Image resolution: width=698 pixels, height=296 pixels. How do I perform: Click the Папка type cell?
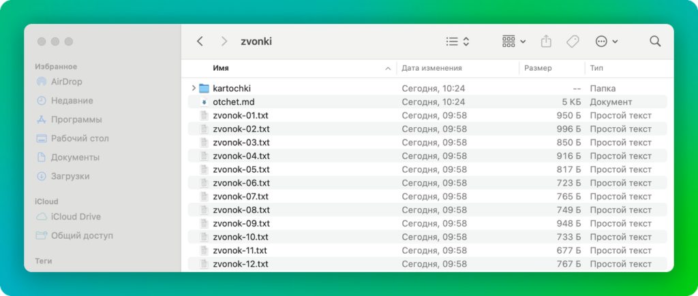pos(603,88)
